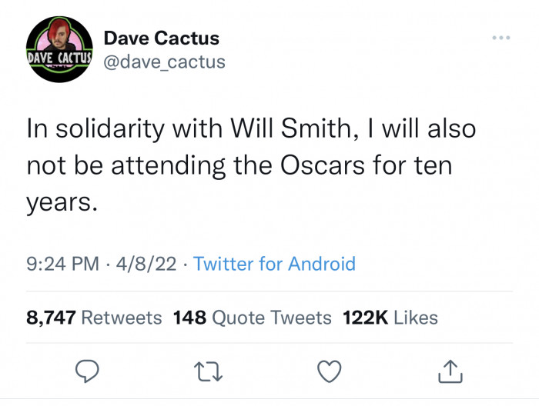The image size is (539, 406).
Task: Open the three-dot more options menu
Action: coord(501,38)
